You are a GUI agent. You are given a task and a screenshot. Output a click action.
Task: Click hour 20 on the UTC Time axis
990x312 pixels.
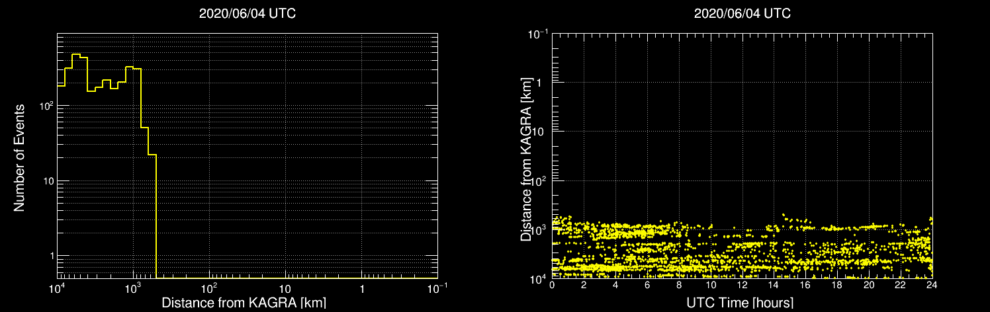[869, 285]
